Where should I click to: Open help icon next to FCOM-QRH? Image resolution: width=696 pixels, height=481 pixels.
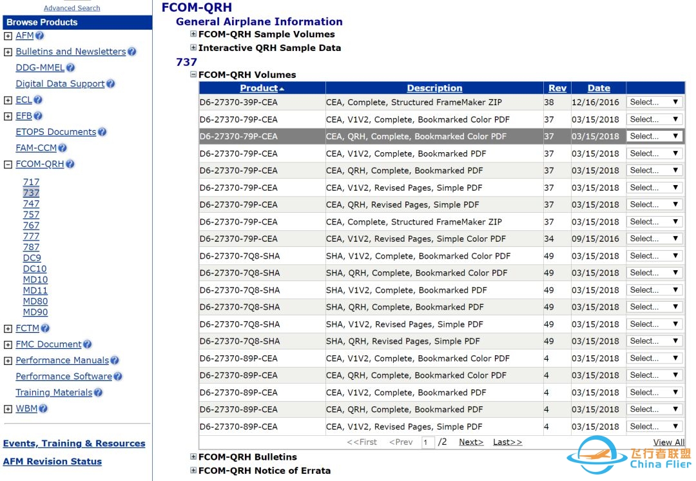70,164
